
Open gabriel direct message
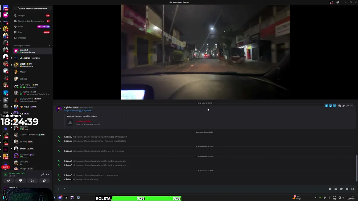click(x=32, y=79)
